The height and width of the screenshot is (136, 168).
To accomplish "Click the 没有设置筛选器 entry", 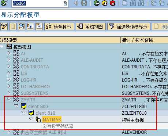I will pyautogui.click(x=58, y=126).
